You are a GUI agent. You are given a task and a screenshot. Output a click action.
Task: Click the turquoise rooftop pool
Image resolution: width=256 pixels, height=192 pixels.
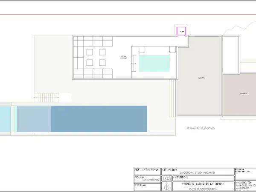tap(154, 63)
